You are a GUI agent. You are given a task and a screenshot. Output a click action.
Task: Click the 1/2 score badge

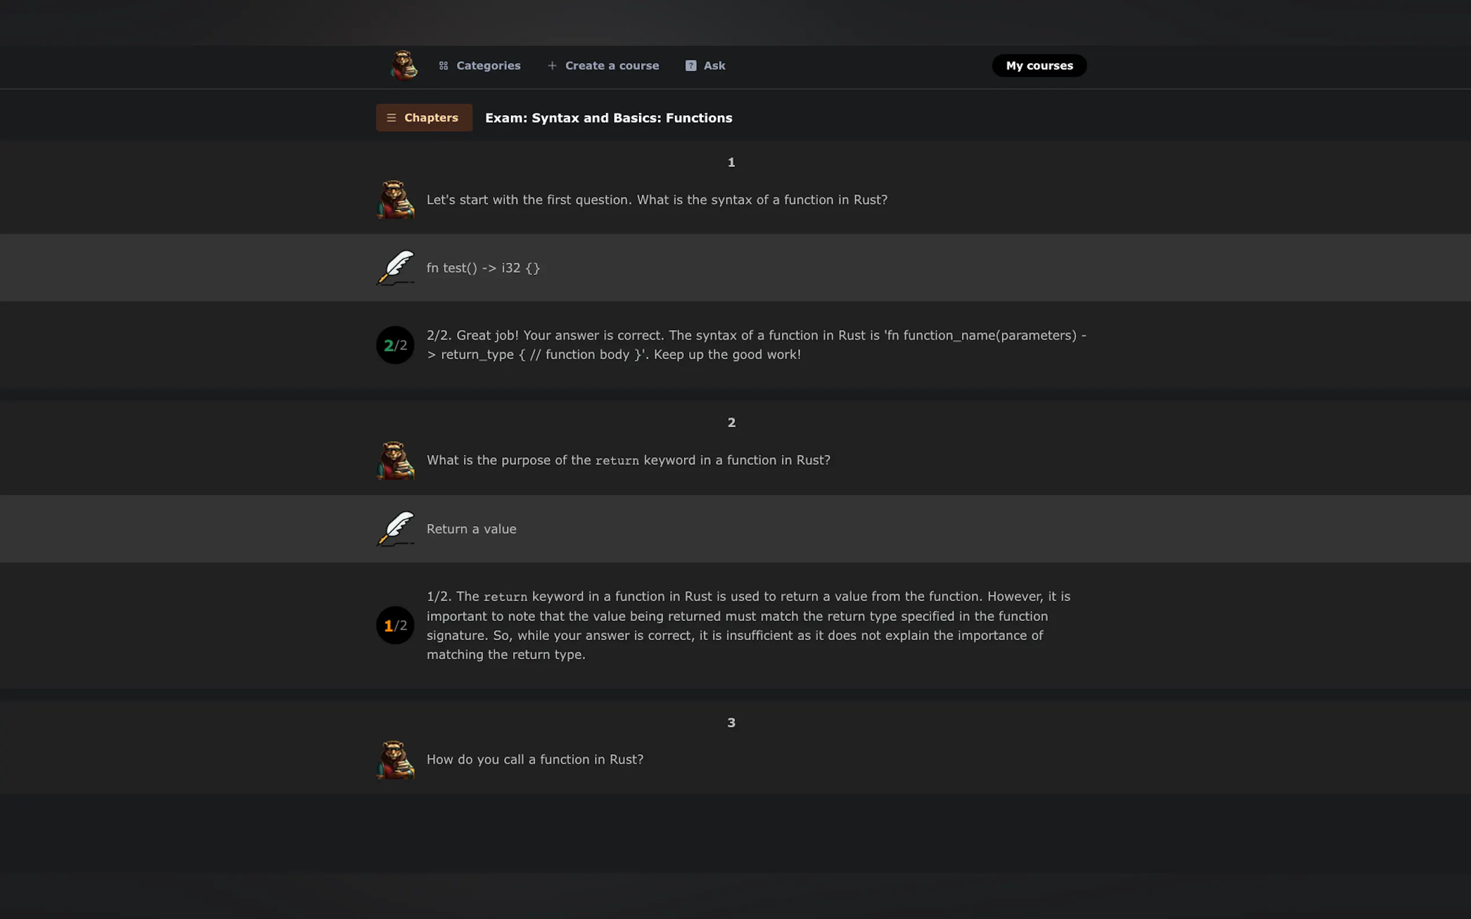[396, 626]
